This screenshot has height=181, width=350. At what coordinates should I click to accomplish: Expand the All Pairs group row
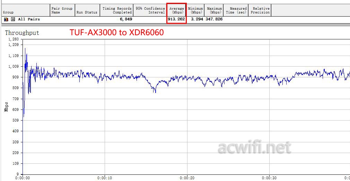pyautogui.click(x=13, y=19)
